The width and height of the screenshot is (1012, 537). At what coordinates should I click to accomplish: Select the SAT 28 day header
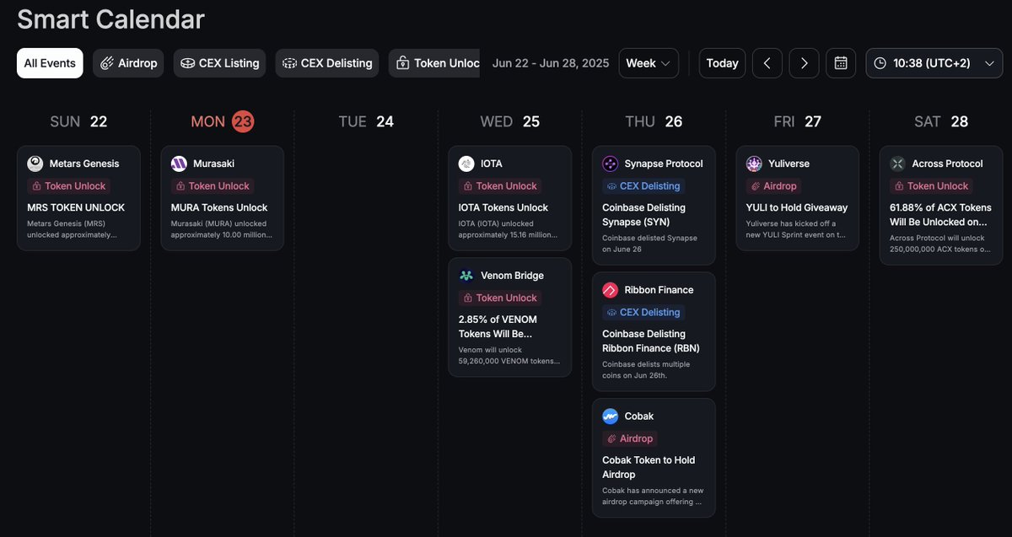click(x=941, y=121)
